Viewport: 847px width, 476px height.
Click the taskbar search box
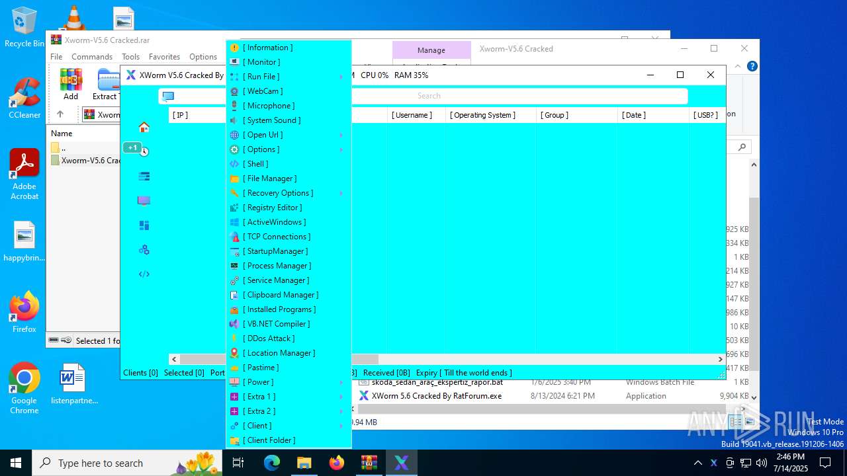click(127, 463)
